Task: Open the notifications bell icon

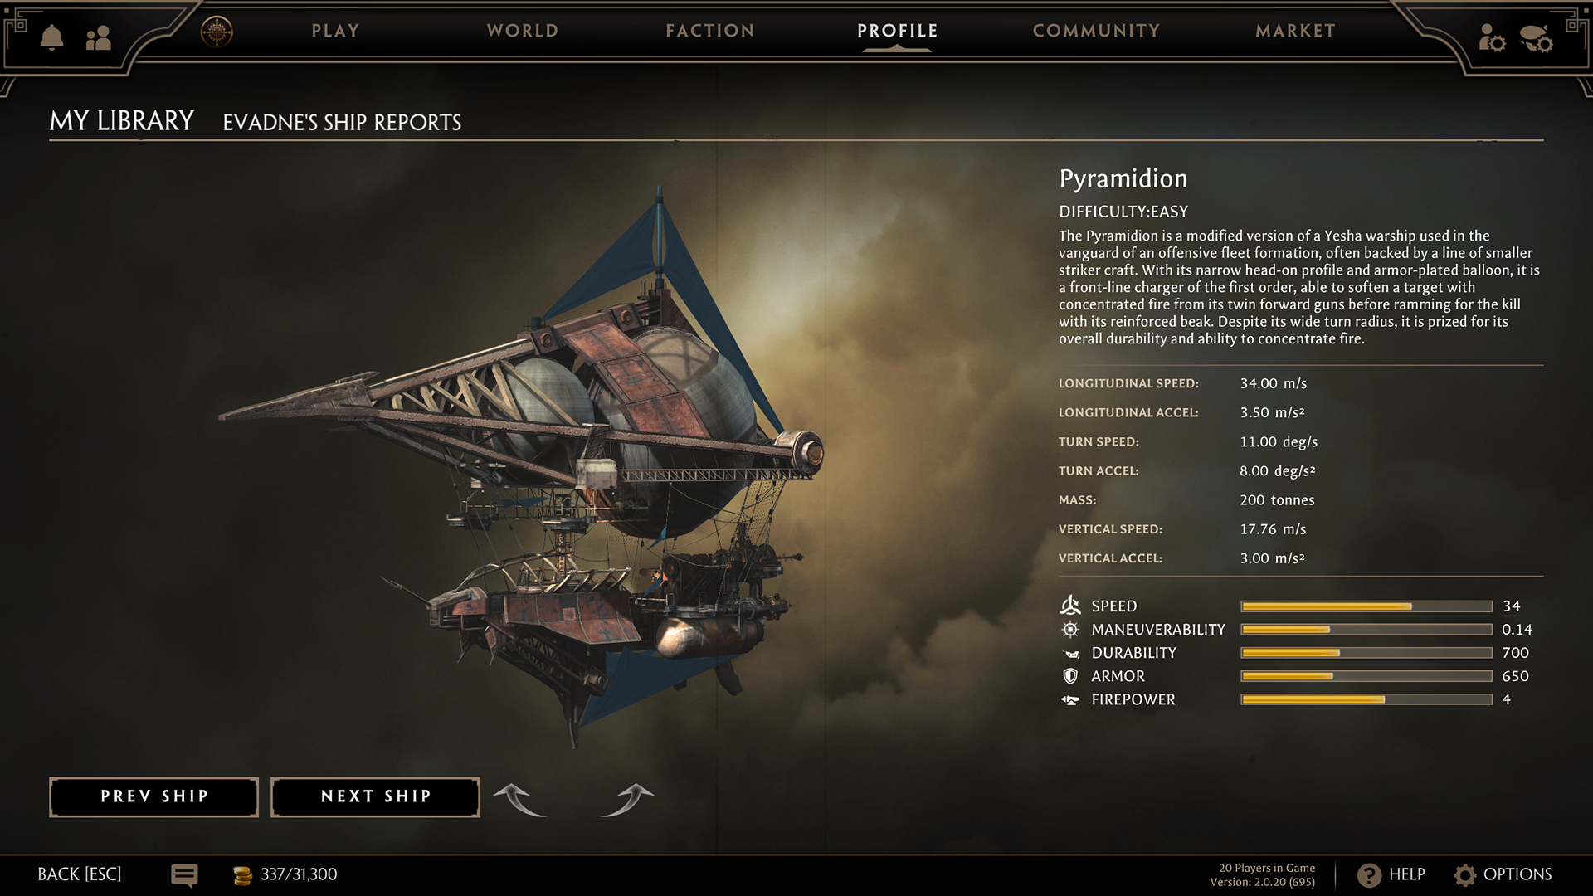Action: [51, 37]
